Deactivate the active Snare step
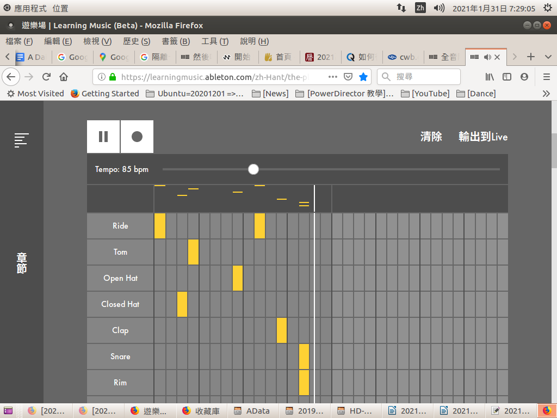The height and width of the screenshot is (418, 557). 304,356
